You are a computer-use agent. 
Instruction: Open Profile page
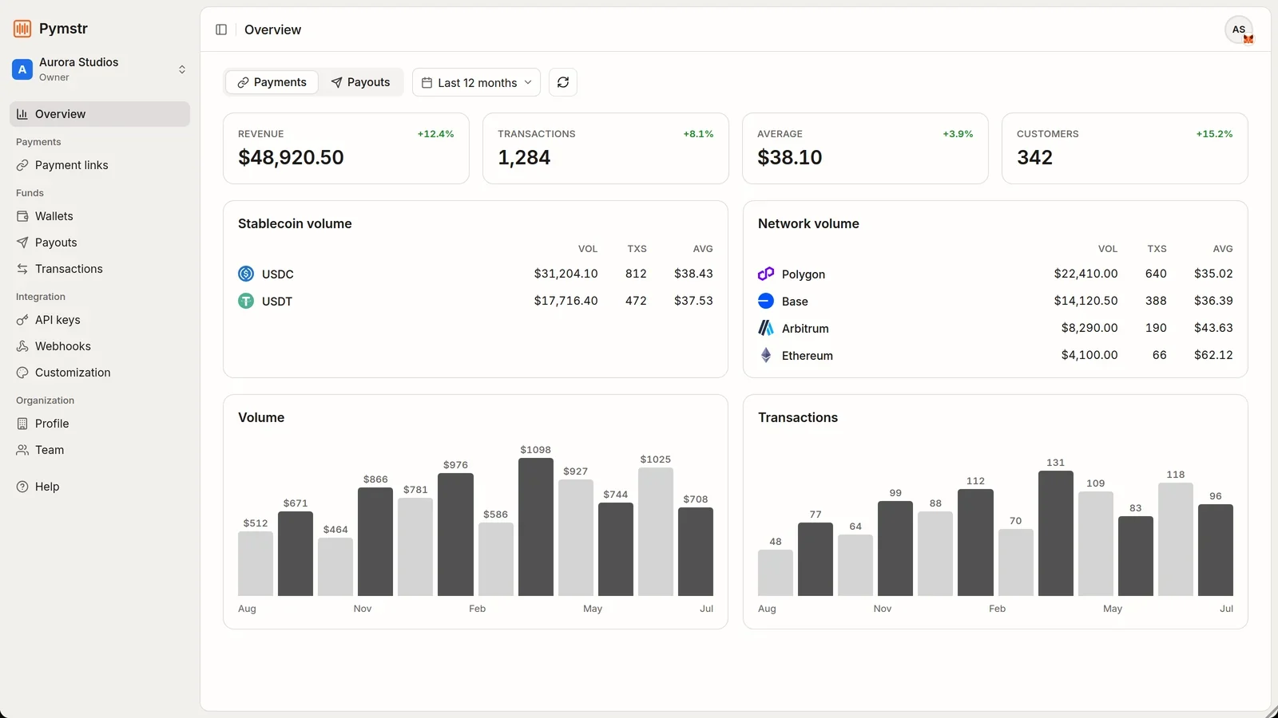point(100,424)
